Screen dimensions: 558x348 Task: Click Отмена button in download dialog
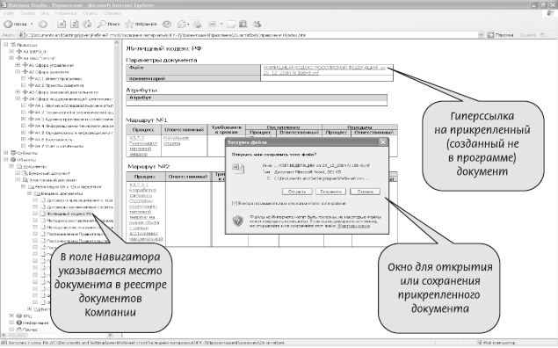365,192
